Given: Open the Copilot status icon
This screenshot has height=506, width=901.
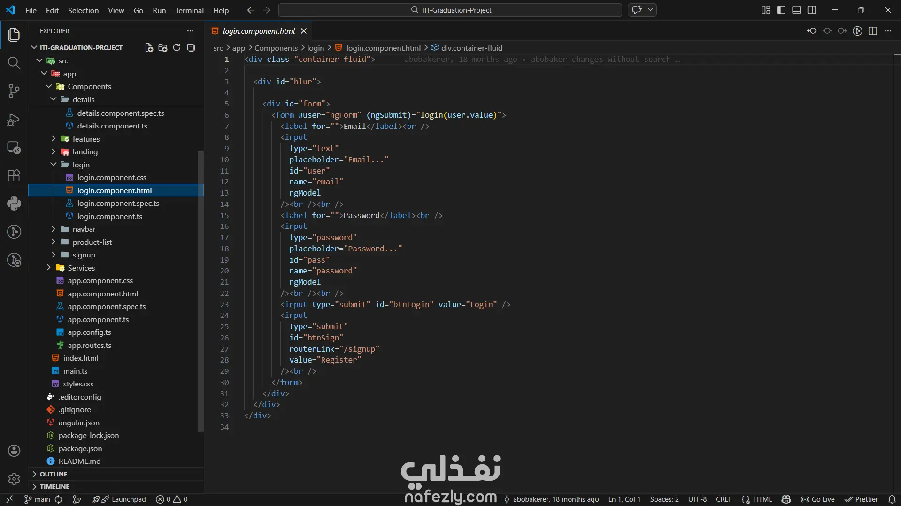Looking at the screenshot, I should coord(786,499).
